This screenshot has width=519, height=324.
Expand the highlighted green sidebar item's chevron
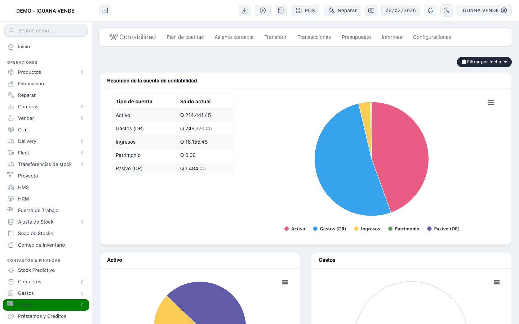click(x=82, y=305)
